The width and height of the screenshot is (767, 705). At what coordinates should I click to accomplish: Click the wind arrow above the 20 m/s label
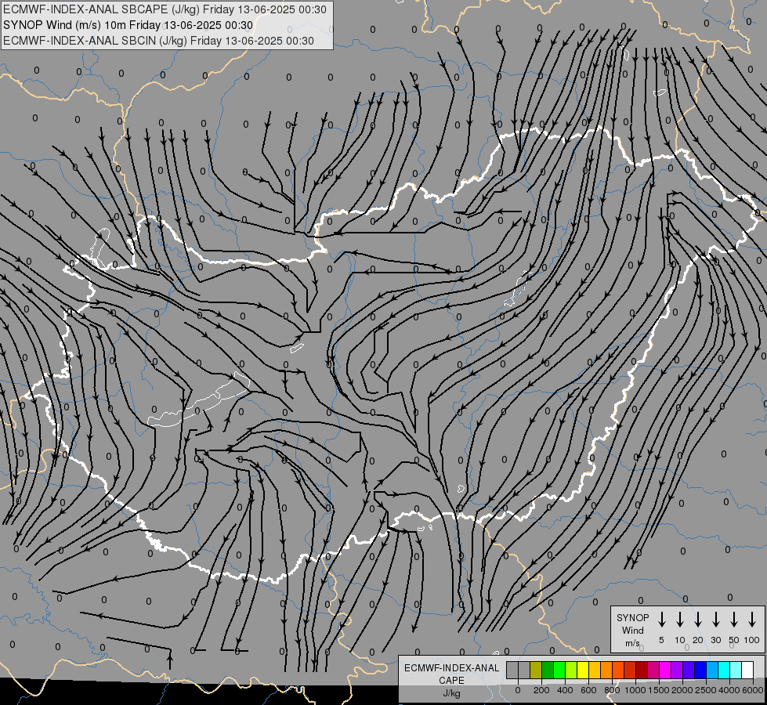point(698,620)
